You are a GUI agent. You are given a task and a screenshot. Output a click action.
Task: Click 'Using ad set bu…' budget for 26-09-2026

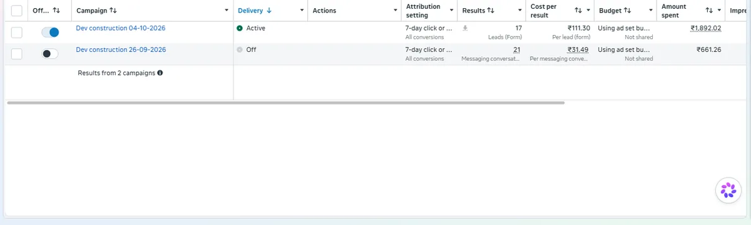pyautogui.click(x=624, y=49)
